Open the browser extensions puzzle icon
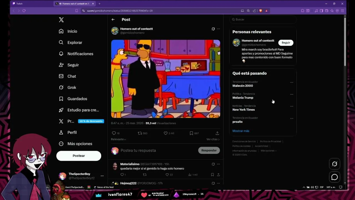Image resolution: width=355 pixels, height=200 pixels. tap(303, 11)
